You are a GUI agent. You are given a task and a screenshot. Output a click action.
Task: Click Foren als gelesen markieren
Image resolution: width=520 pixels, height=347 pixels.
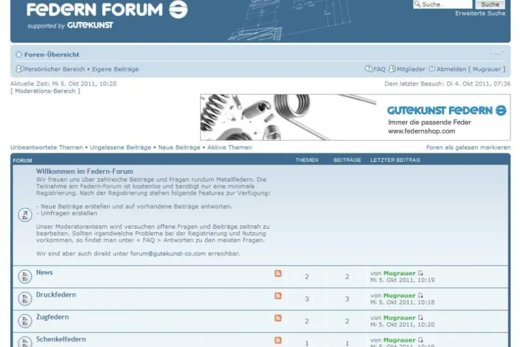pyautogui.click(x=468, y=148)
